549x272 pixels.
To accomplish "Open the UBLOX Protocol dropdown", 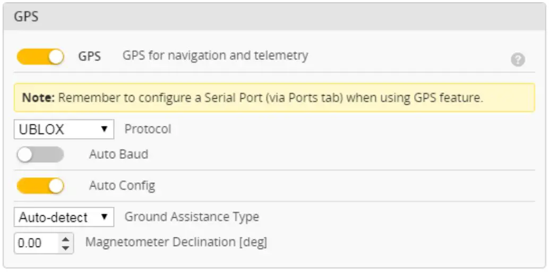I will [x=64, y=129].
